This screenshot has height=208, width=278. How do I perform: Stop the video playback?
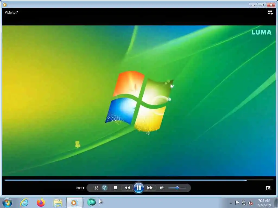115,188
